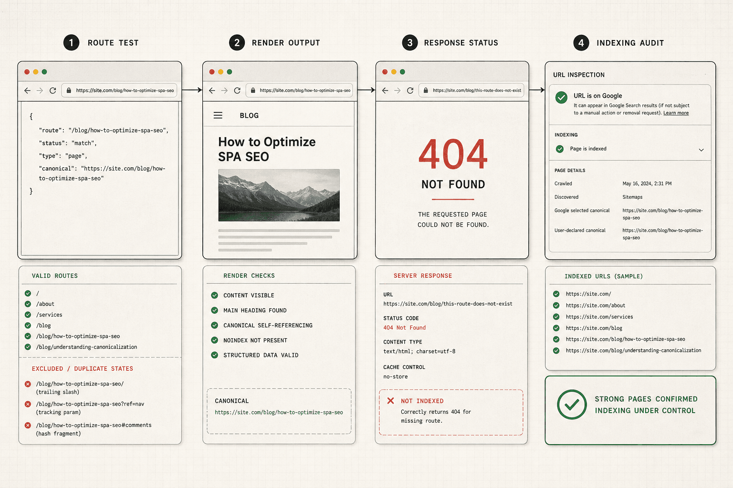Toggle MAIN HEADING FOUND check
733x488 pixels.
tap(215, 310)
